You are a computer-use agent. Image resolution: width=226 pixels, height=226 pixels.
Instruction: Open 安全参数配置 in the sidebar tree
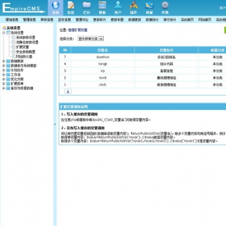[26, 52]
